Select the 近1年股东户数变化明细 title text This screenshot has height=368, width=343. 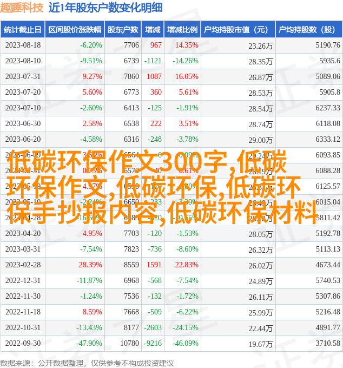pos(105,8)
